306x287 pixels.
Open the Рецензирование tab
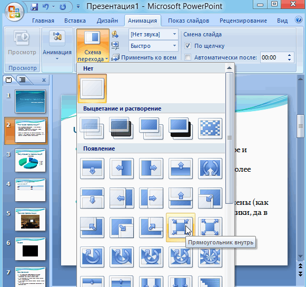(243, 21)
